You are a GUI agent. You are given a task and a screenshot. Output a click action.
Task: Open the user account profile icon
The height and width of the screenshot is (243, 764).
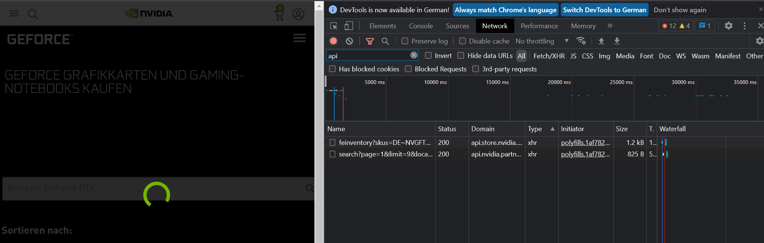298,14
